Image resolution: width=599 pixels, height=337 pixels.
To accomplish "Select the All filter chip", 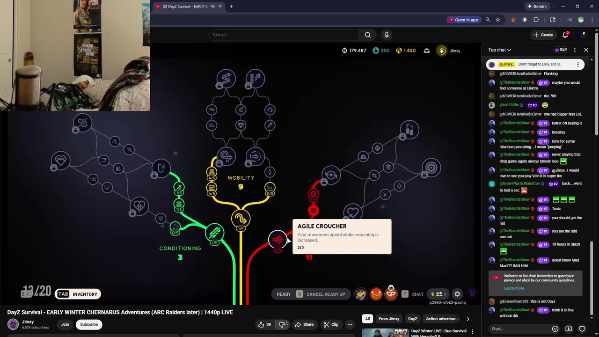I will coord(367,319).
